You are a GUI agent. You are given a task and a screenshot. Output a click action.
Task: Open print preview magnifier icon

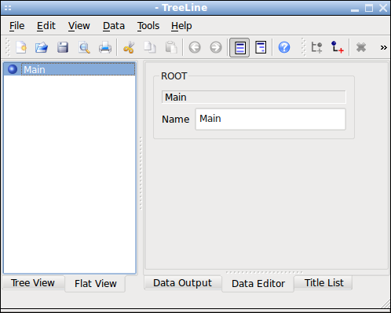[84, 47]
